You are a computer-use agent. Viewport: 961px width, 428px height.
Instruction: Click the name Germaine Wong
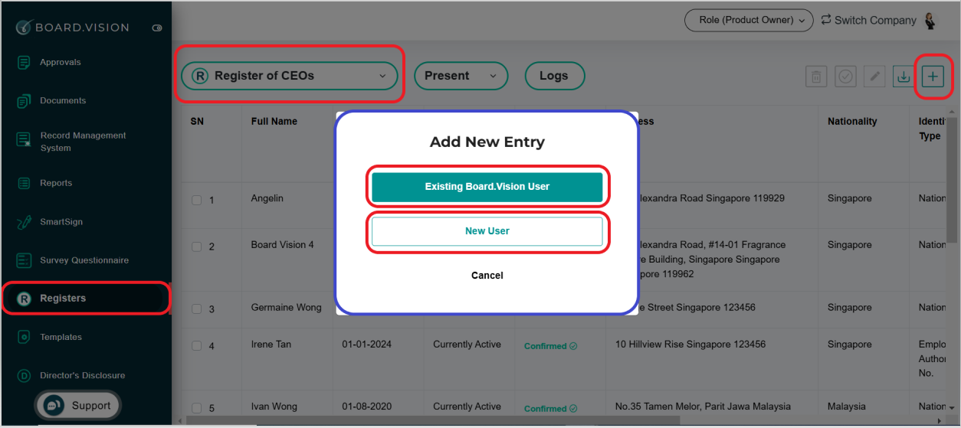pyautogui.click(x=287, y=308)
